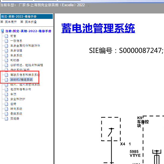This screenshot has height=164, width=164.
Task: Collapse all menus with 菜单折叠 label
Action: [31, 22]
